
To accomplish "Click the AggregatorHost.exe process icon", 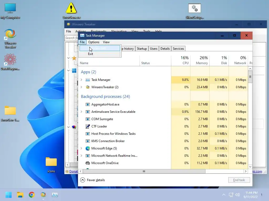I will (88, 104).
